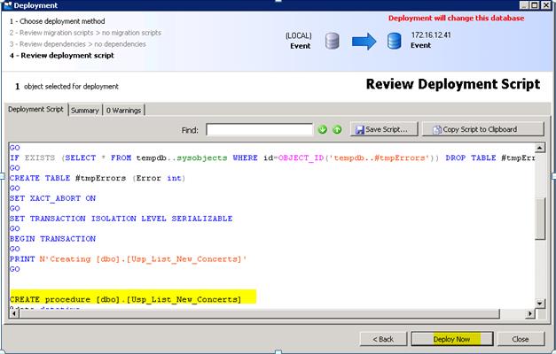Click the target 172.16.12.41 database icon
Image resolution: width=556 pixels, height=354 pixels.
click(394, 41)
